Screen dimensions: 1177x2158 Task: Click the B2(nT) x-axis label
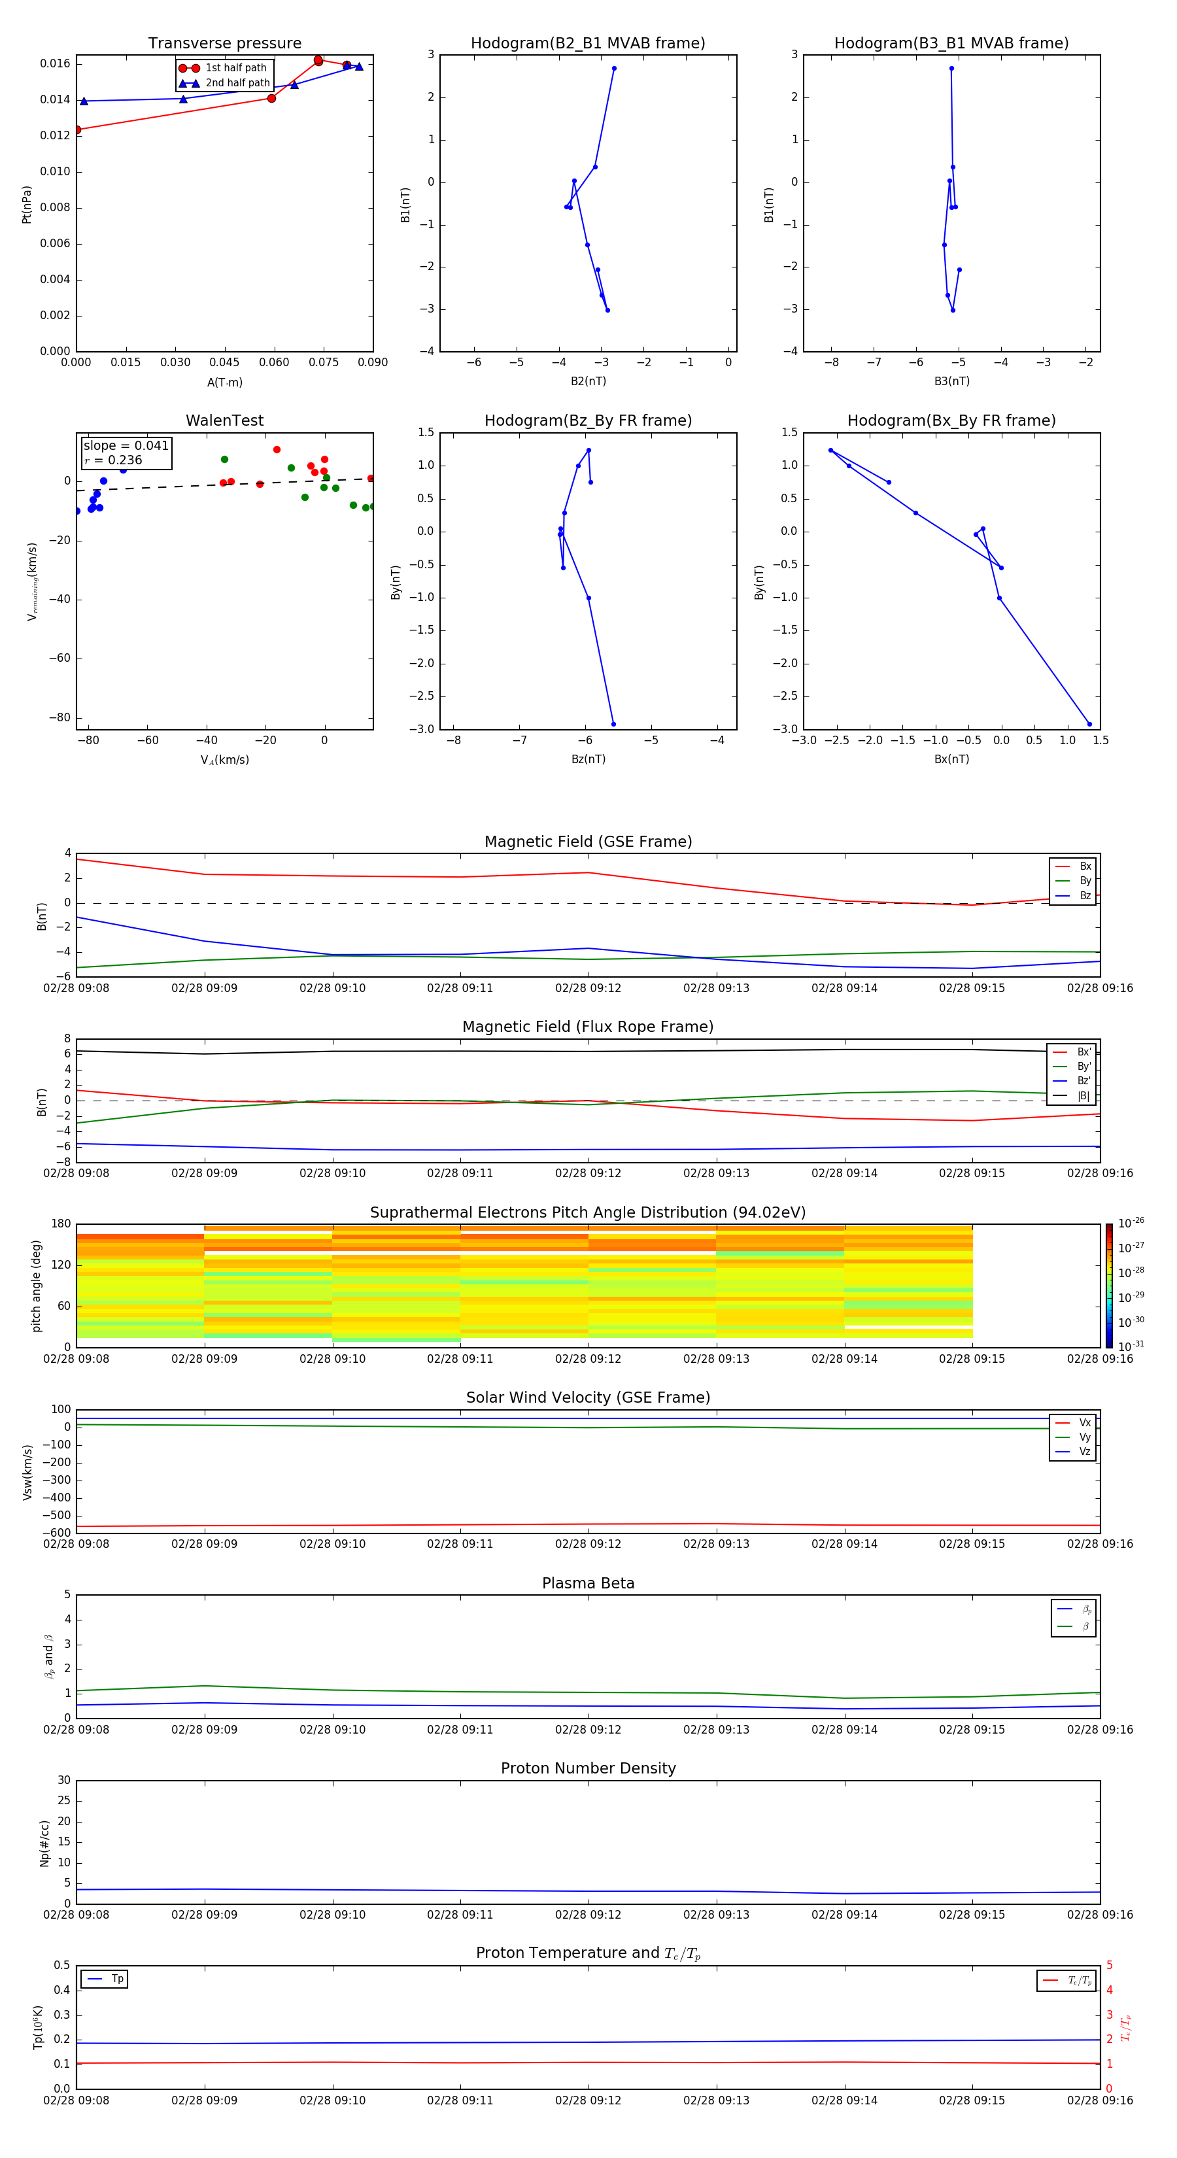click(588, 381)
